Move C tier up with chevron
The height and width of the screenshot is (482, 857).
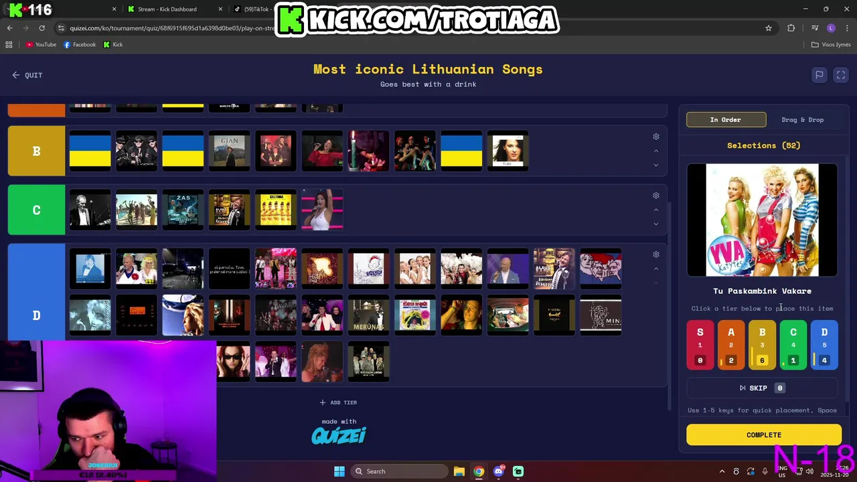click(x=656, y=210)
